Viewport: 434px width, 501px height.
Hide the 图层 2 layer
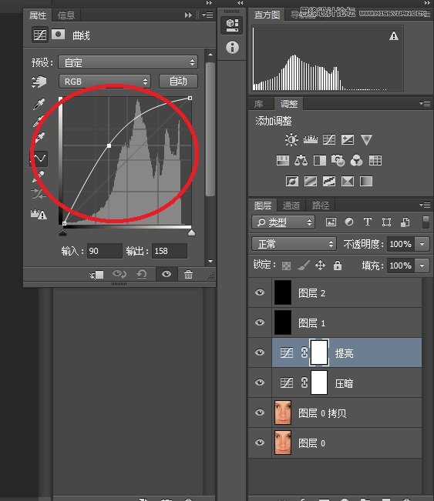260,292
